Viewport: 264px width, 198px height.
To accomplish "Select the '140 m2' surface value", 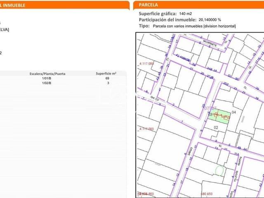I will point(186,14).
